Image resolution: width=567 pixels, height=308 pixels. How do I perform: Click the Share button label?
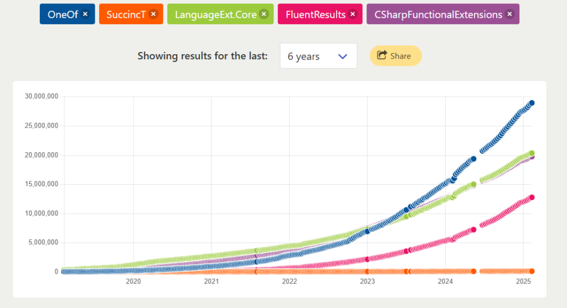click(x=400, y=56)
